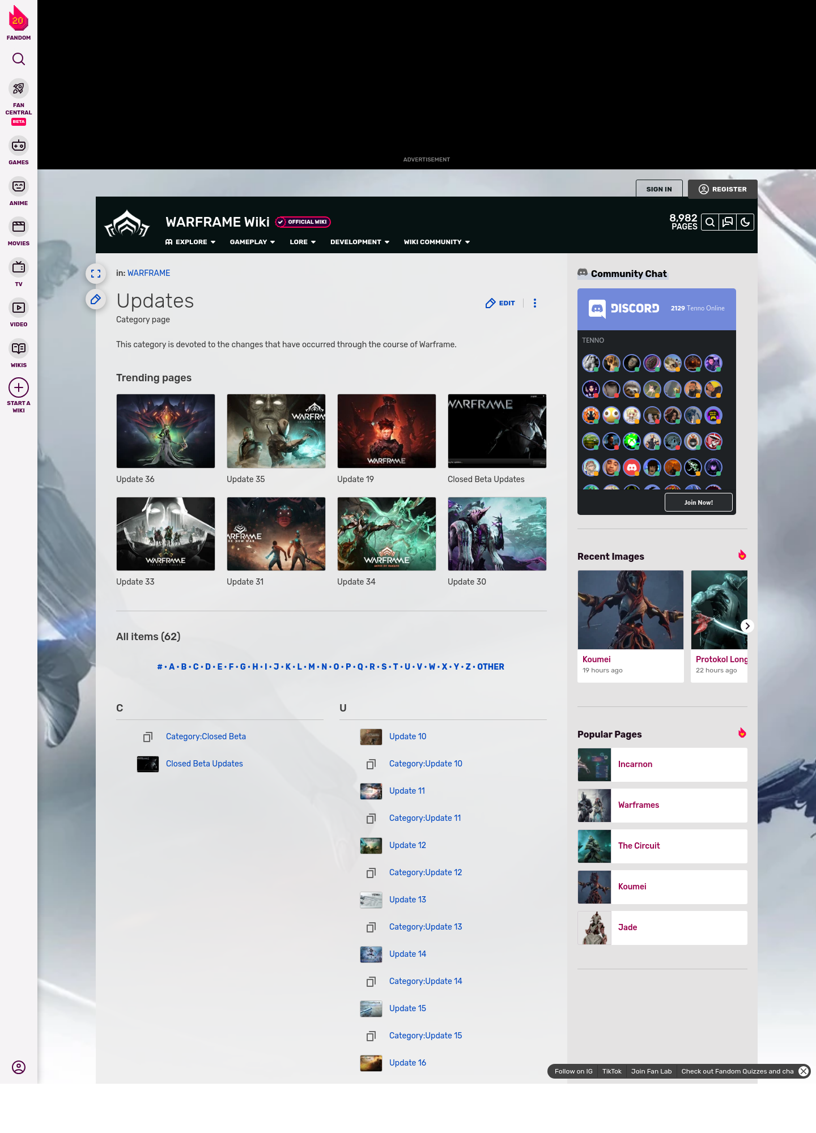The height and width of the screenshot is (1133, 816).
Task: Open the Update 30 trending thumbnail
Action: (497, 534)
